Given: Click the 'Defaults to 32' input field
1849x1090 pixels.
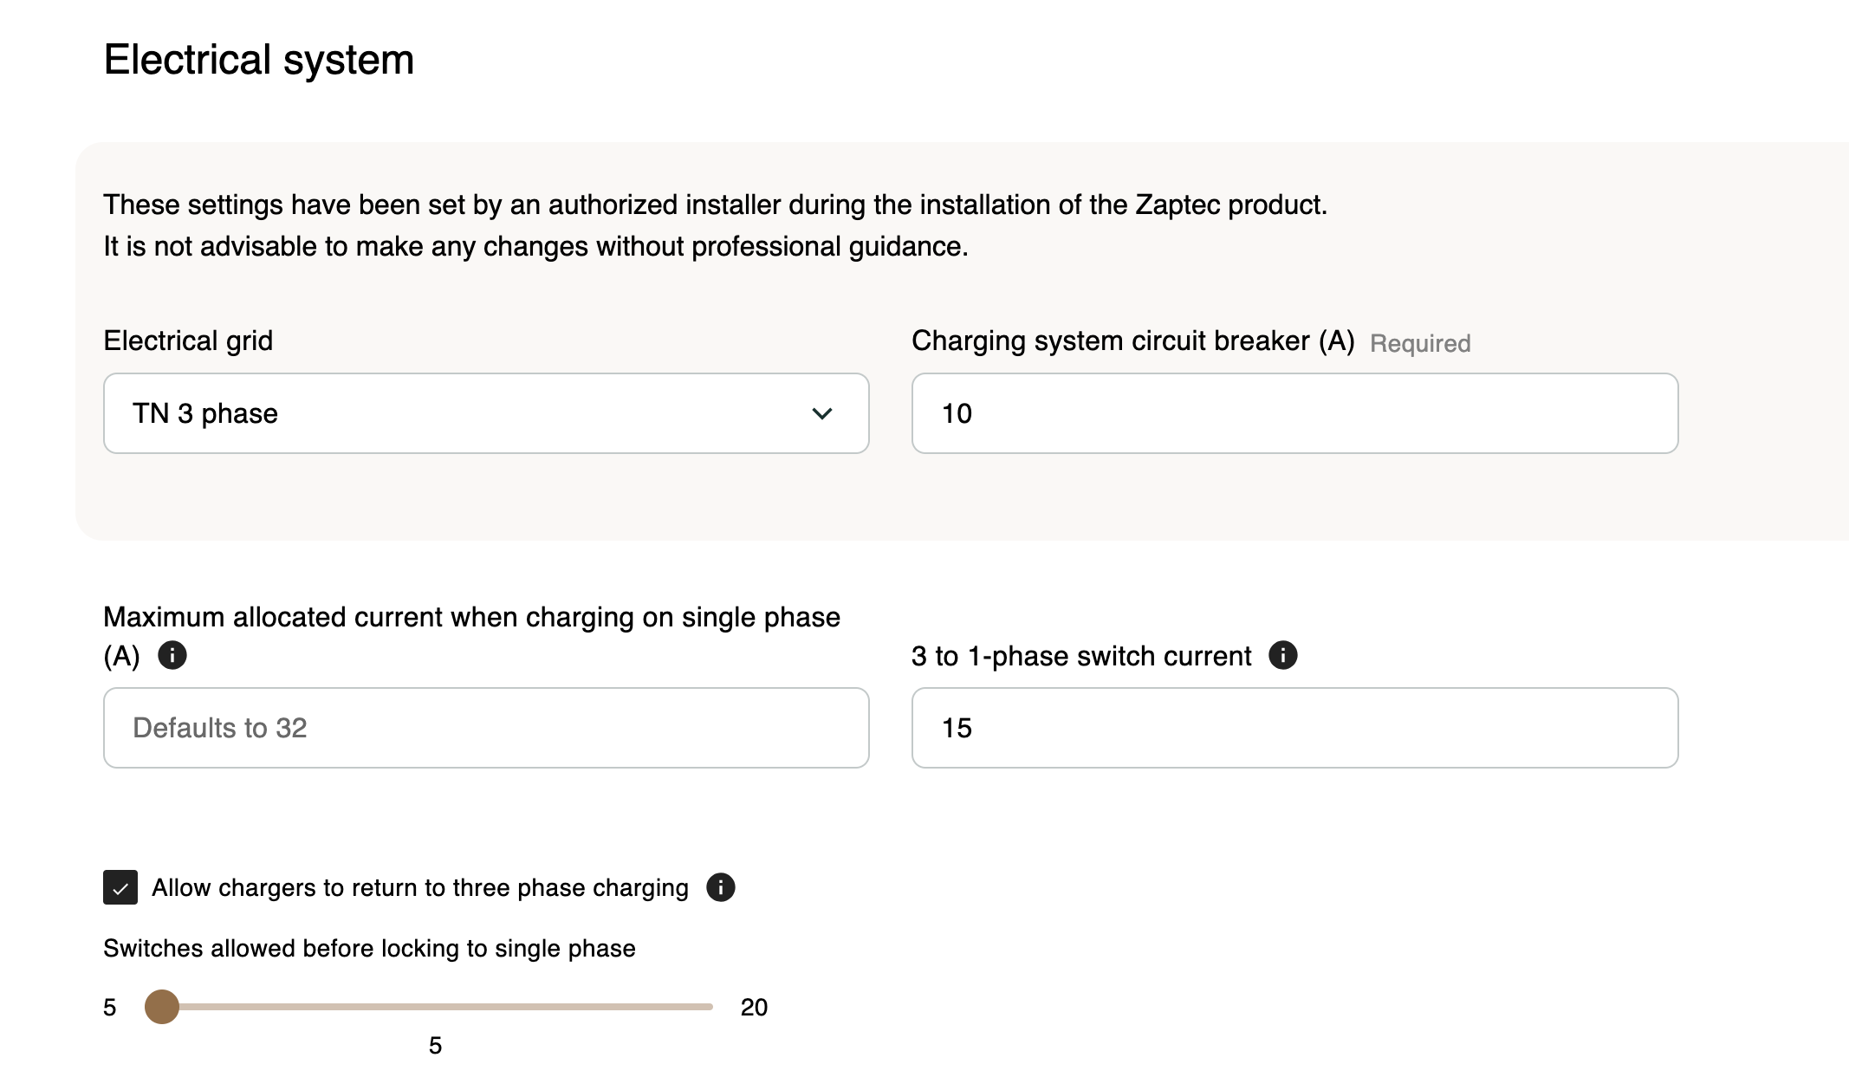Looking at the screenshot, I should [485, 728].
